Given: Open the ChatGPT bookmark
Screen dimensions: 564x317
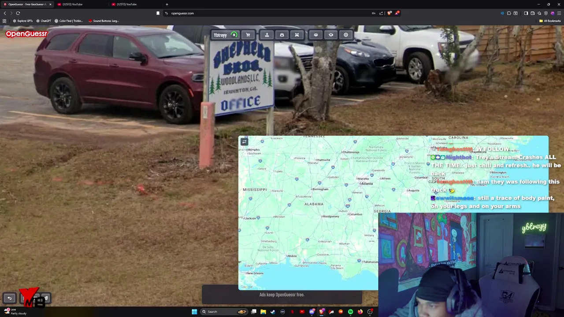Looking at the screenshot, I should click(44, 21).
